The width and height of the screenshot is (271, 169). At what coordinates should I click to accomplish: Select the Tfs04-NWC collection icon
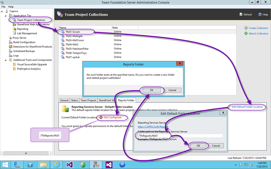[x=63, y=45]
